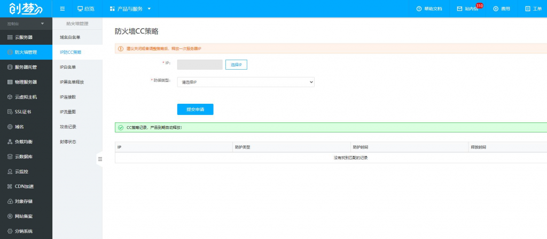Collapse the submenu with the handle icon

point(99,159)
